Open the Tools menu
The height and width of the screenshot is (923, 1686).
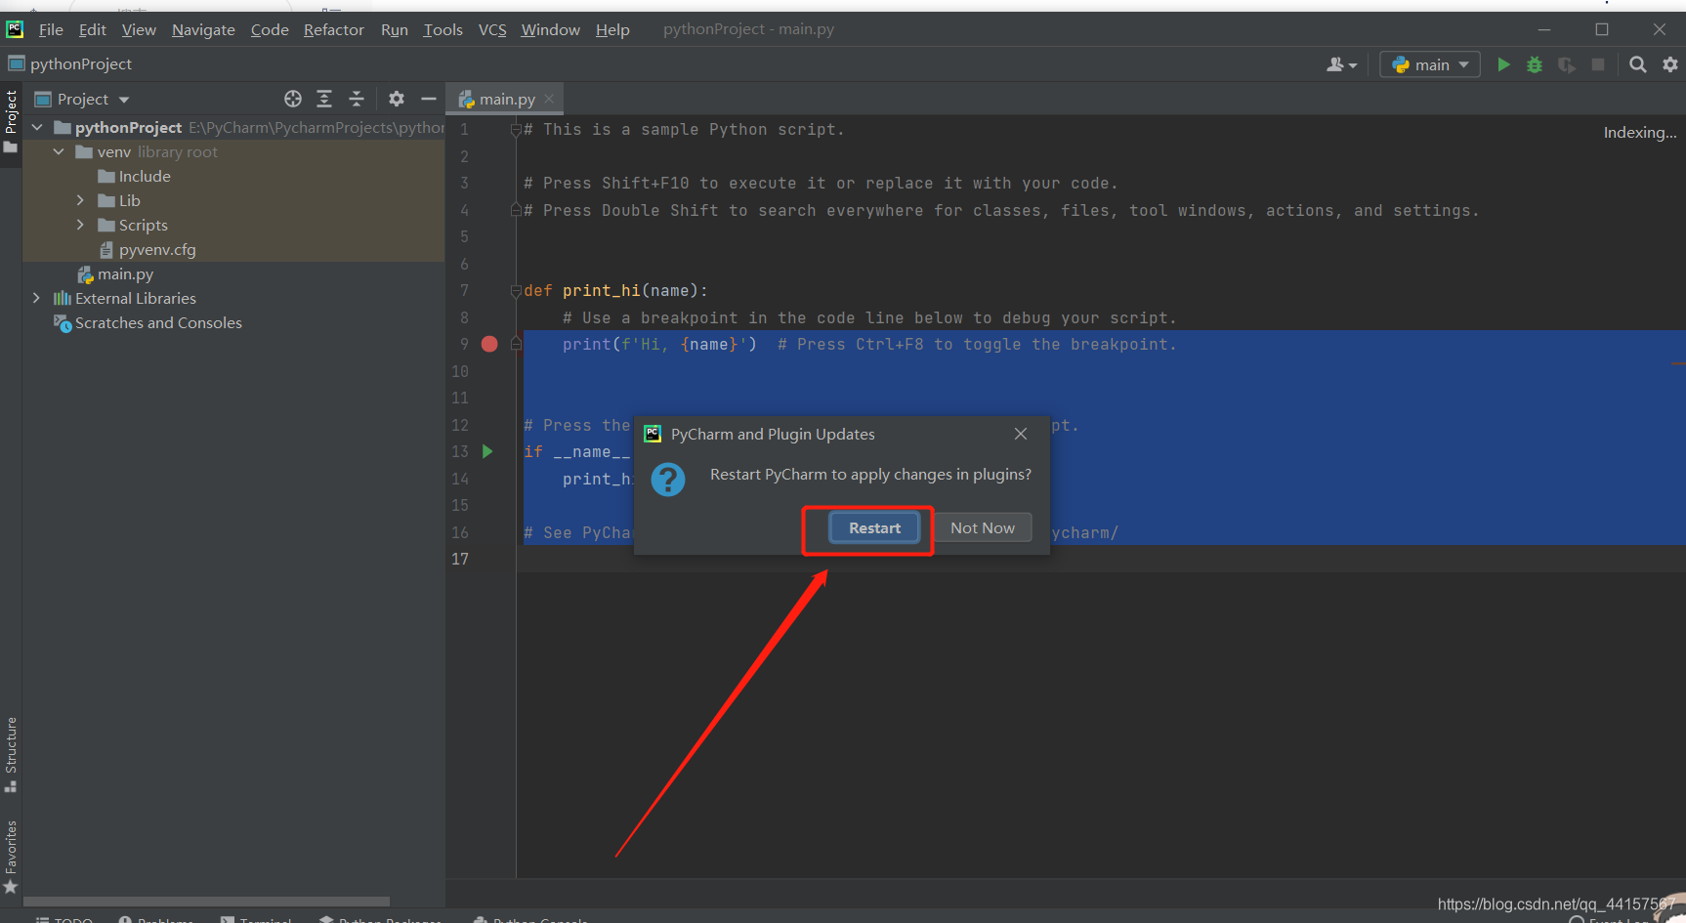(443, 29)
